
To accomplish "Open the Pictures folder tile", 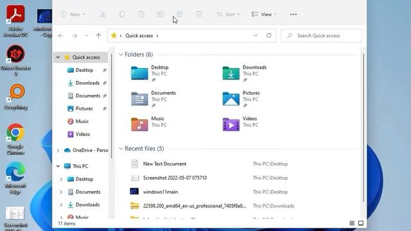I will pyautogui.click(x=241, y=99).
